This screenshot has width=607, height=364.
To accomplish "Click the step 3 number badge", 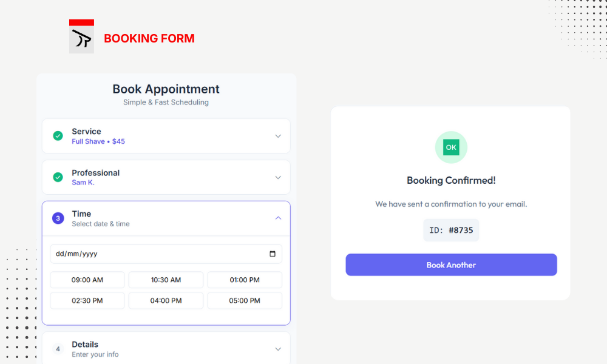I will (x=58, y=218).
